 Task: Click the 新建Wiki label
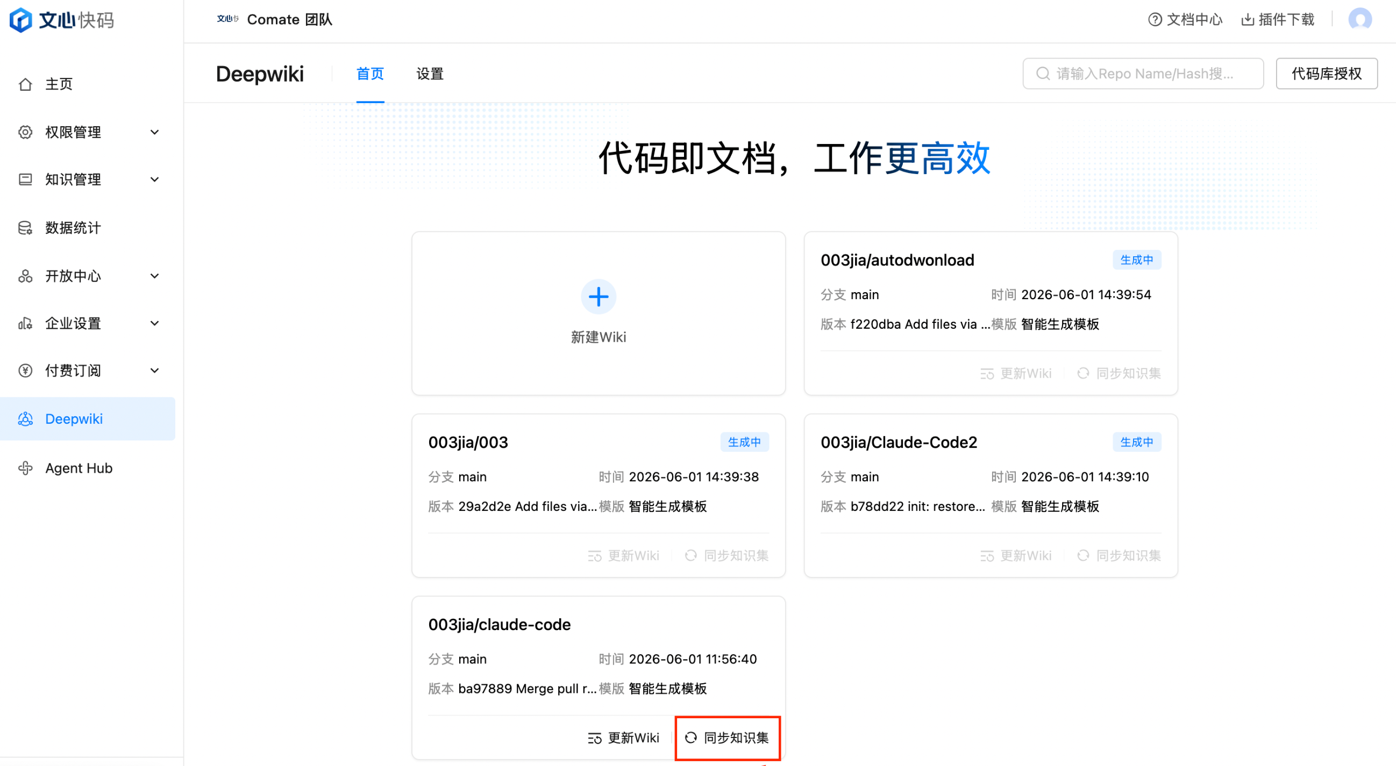click(x=599, y=337)
